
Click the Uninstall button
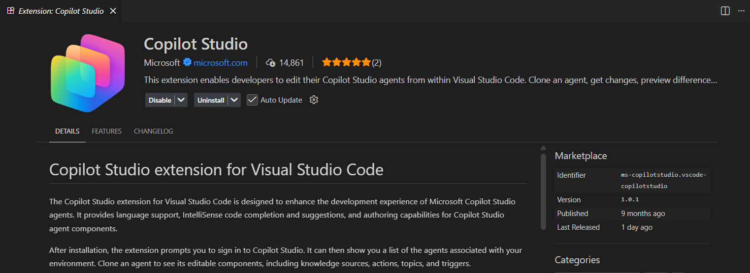tap(211, 100)
